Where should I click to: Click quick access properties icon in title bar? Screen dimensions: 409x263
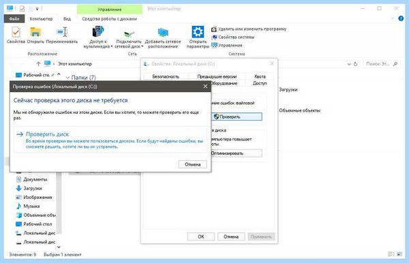pos(22,9)
